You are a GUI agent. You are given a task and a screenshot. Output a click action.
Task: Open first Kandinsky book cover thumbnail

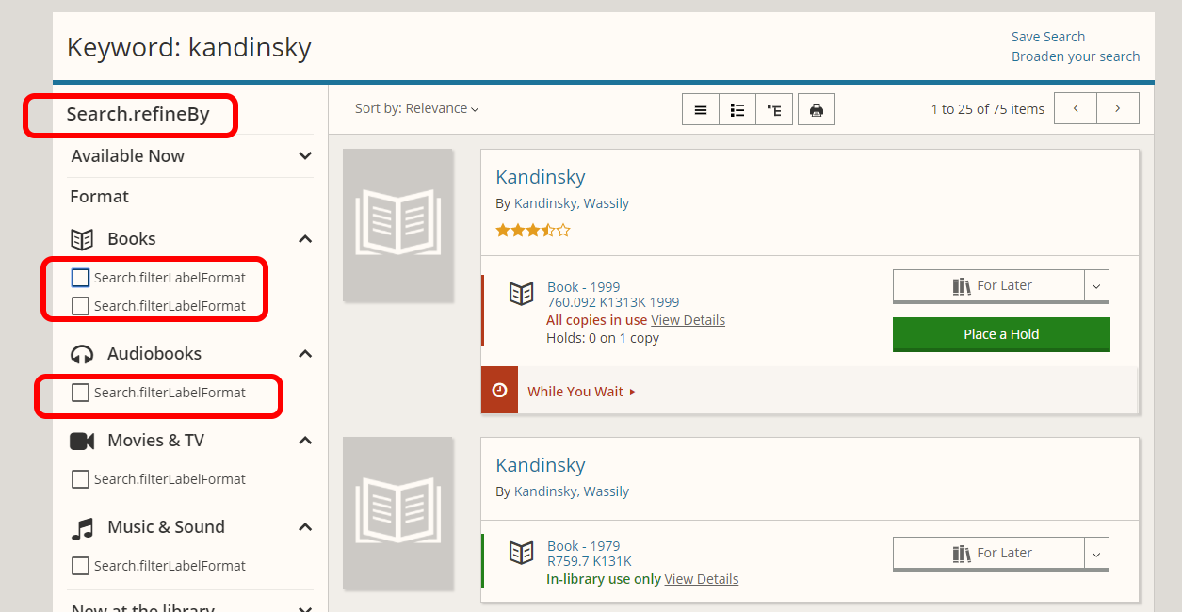click(397, 225)
